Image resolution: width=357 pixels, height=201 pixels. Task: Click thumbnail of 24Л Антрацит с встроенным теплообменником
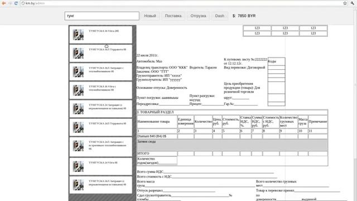pos(78,146)
